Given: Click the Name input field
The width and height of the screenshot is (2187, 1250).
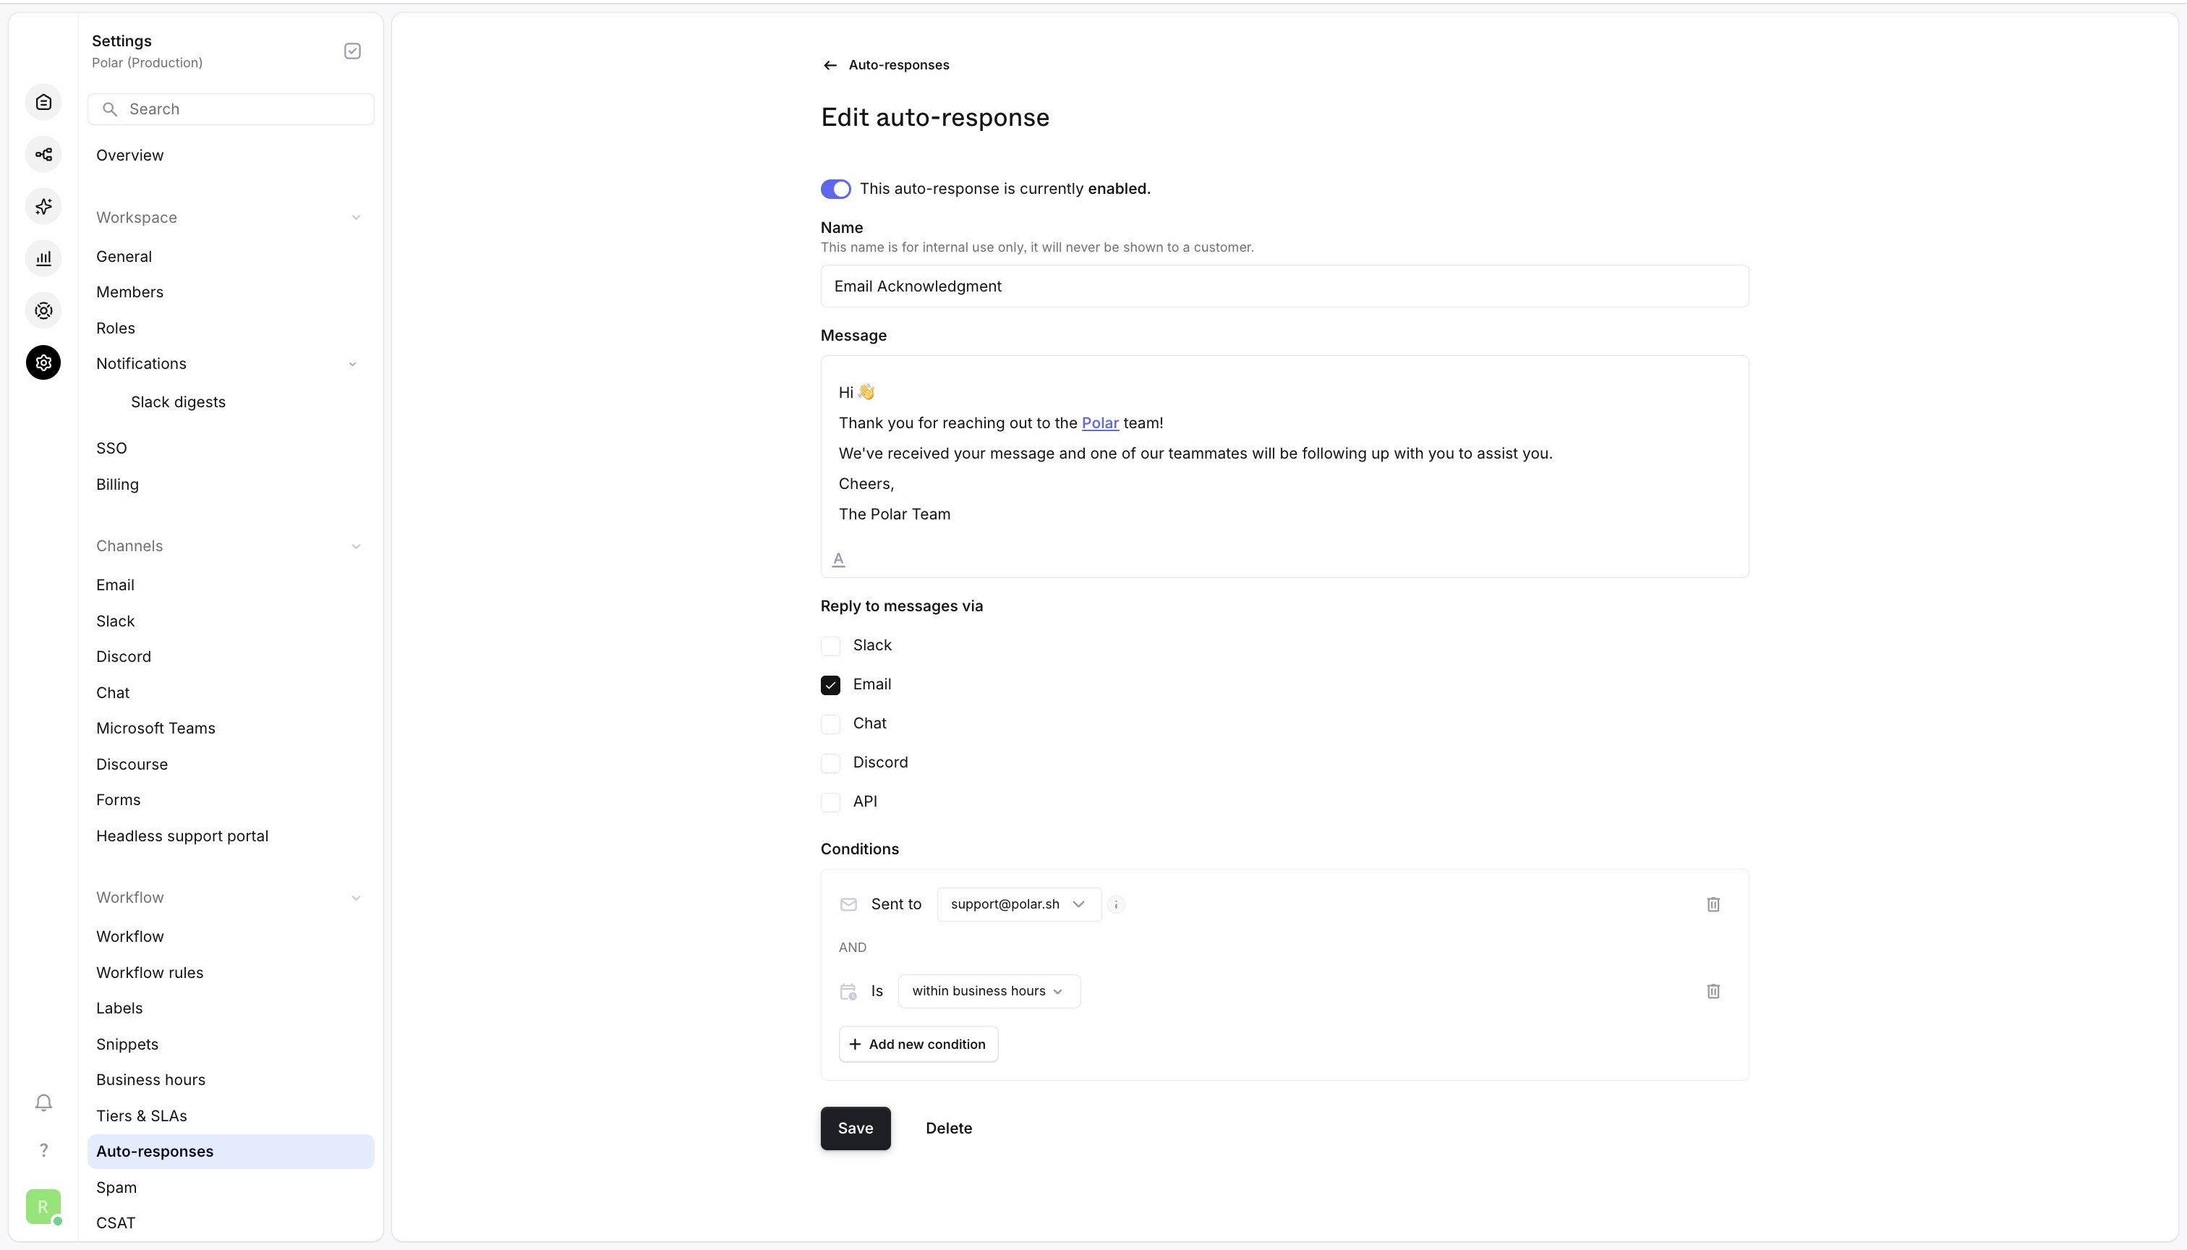Looking at the screenshot, I should pyautogui.click(x=1284, y=286).
